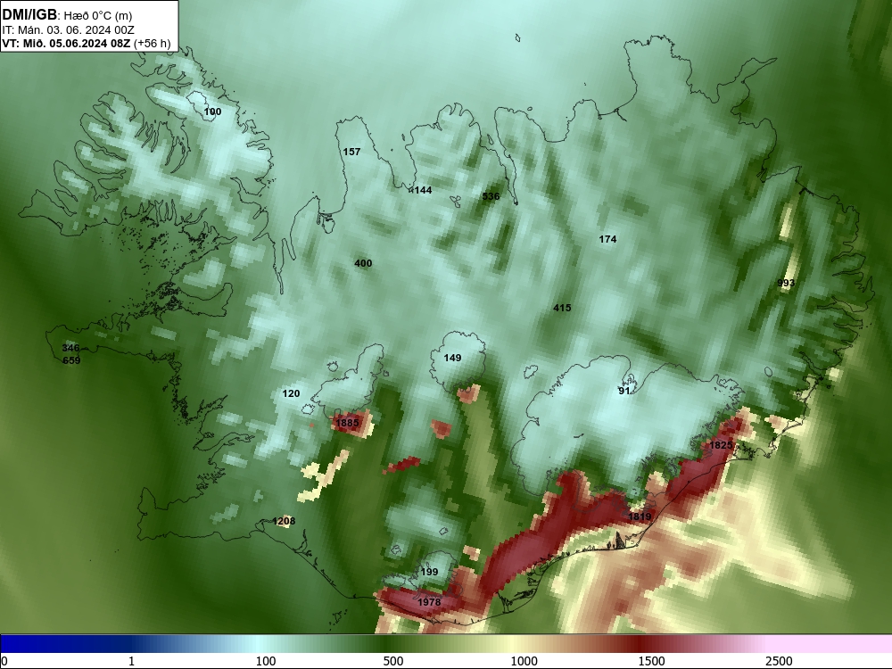Click the map value 100 in the Westfjords

[x=213, y=111]
